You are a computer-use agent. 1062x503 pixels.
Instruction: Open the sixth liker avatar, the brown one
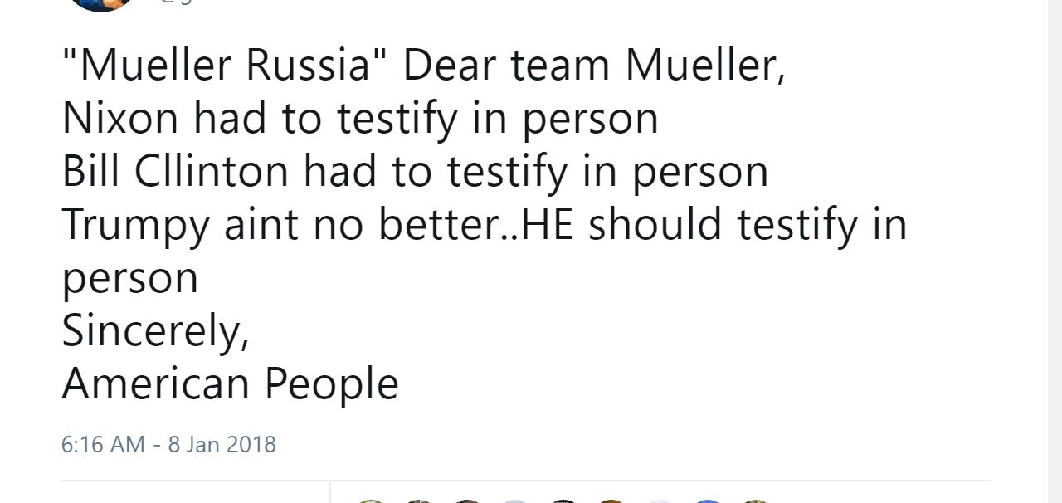[611, 500]
